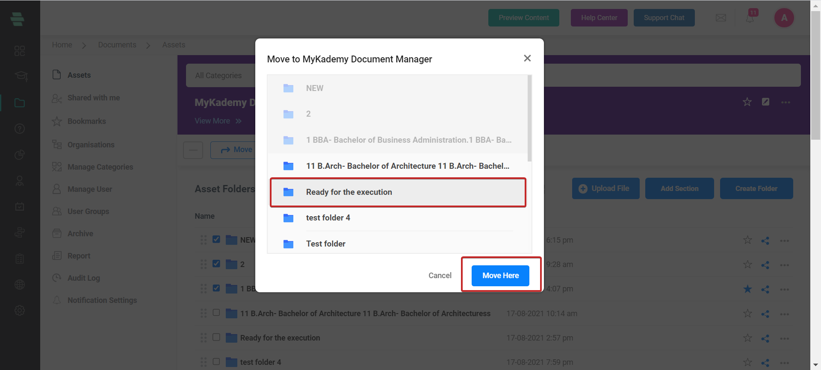The width and height of the screenshot is (821, 370).
Task: Open three-dot menu for test folder 4 row
Action: [785, 363]
